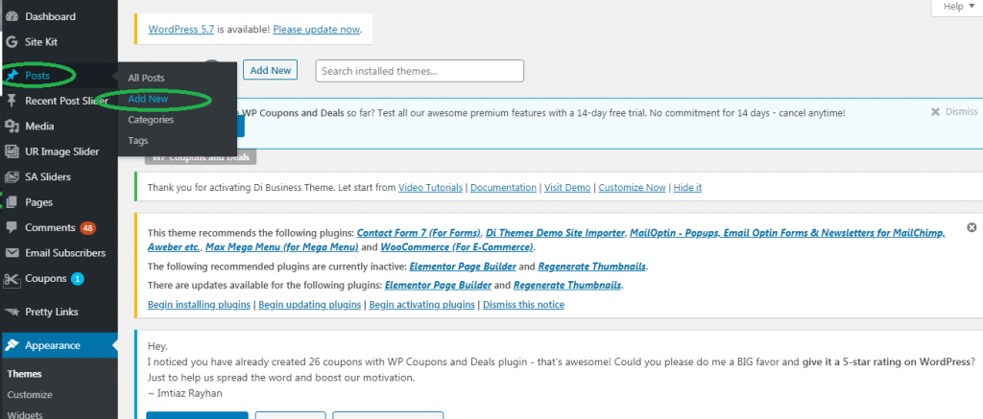Open Tags from Posts submenu
The width and height of the screenshot is (983, 419).
pos(138,141)
